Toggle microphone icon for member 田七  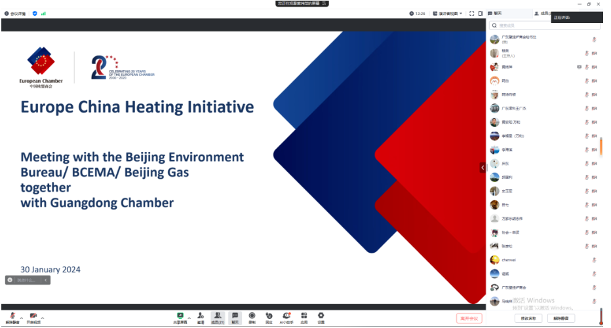tap(587, 205)
